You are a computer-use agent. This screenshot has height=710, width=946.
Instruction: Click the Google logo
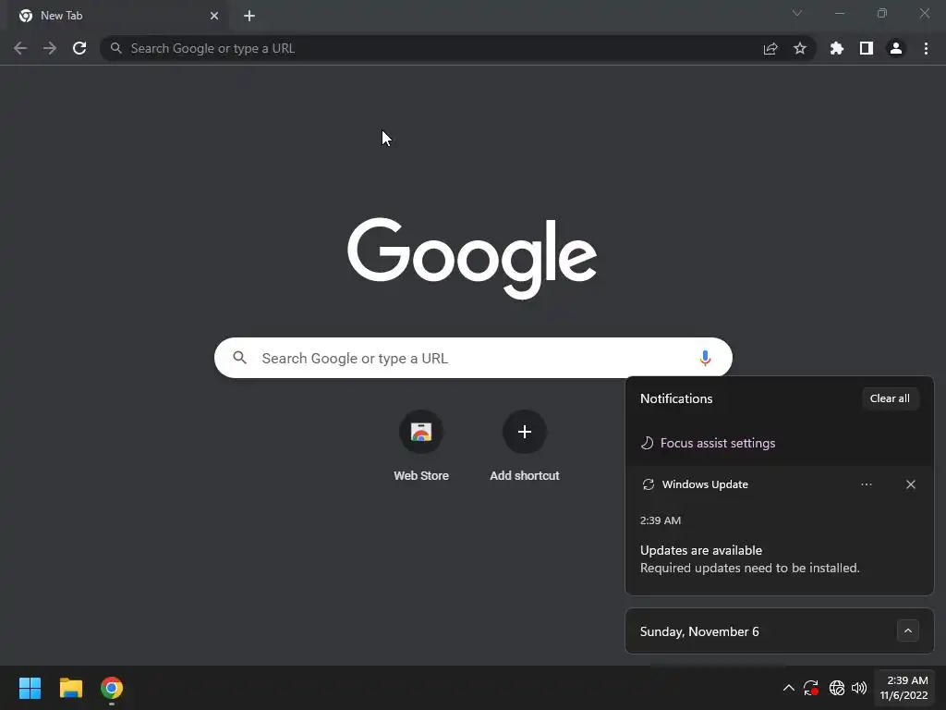pos(472,258)
